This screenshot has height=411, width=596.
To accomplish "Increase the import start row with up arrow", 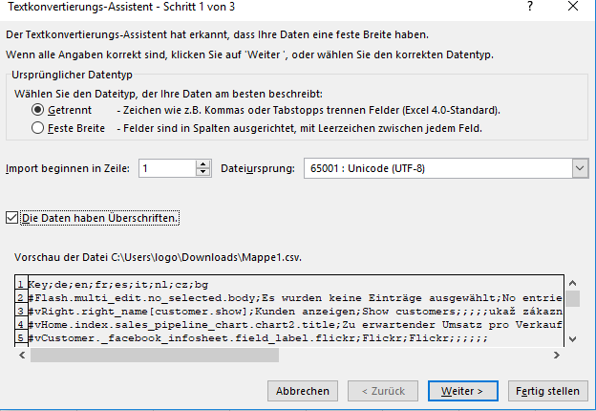I will click(202, 163).
